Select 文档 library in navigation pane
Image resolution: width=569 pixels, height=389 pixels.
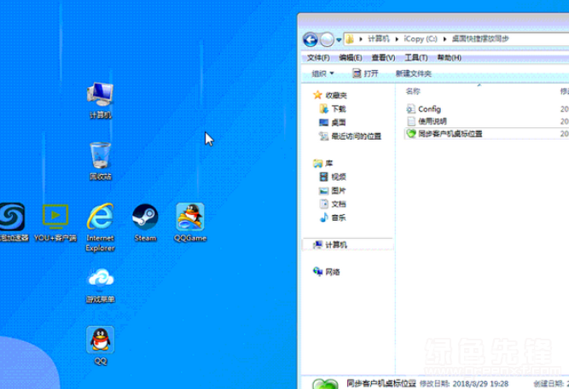coord(333,204)
